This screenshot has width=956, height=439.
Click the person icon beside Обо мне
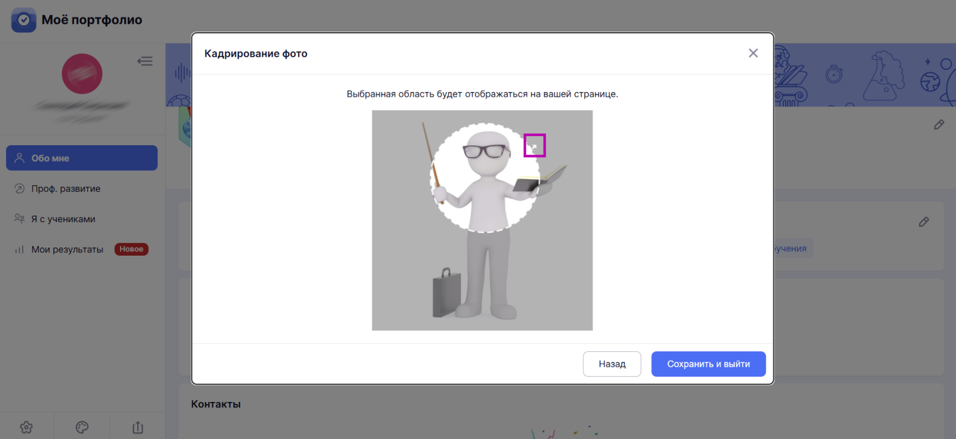click(19, 158)
